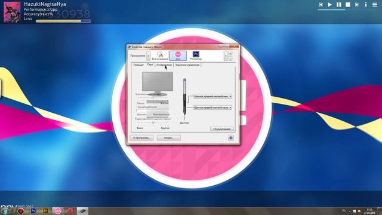
Task: Open the osu! playlist menu icon
Action: (x=375, y=5)
